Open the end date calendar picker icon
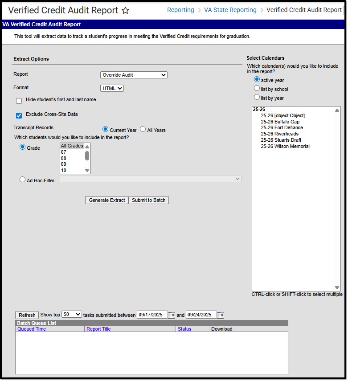 click(x=221, y=315)
